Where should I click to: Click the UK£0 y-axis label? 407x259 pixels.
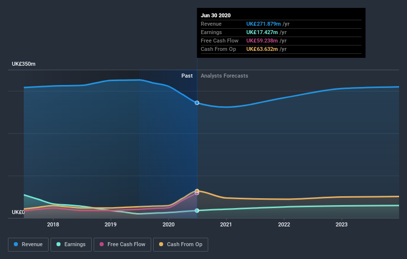(x=18, y=212)
